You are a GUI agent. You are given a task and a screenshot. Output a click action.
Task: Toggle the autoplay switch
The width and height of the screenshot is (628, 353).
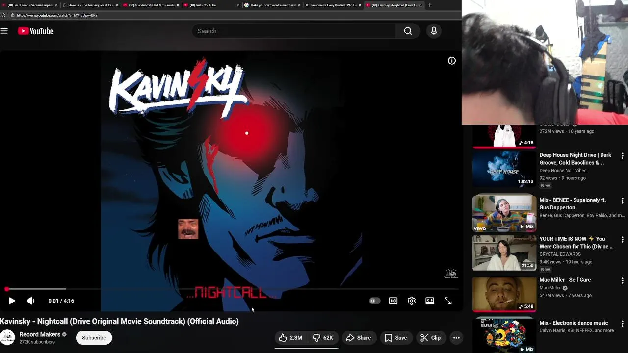point(374,301)
